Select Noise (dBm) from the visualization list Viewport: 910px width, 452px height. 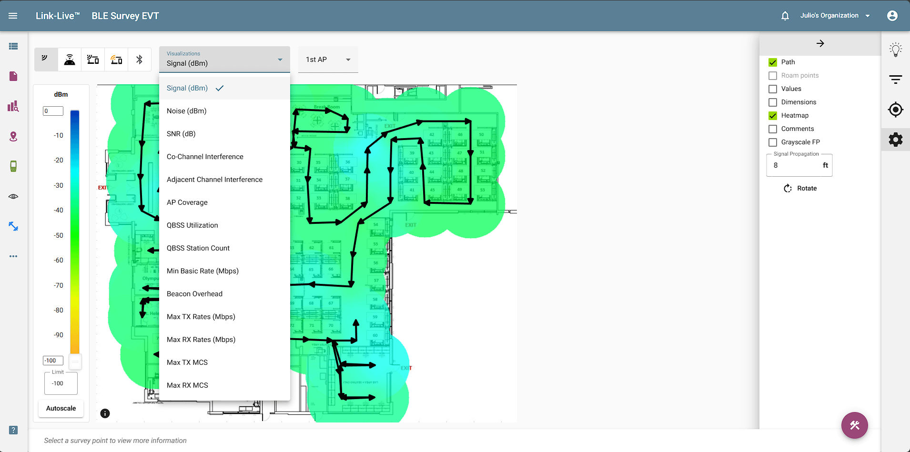[x=186, y=110]
